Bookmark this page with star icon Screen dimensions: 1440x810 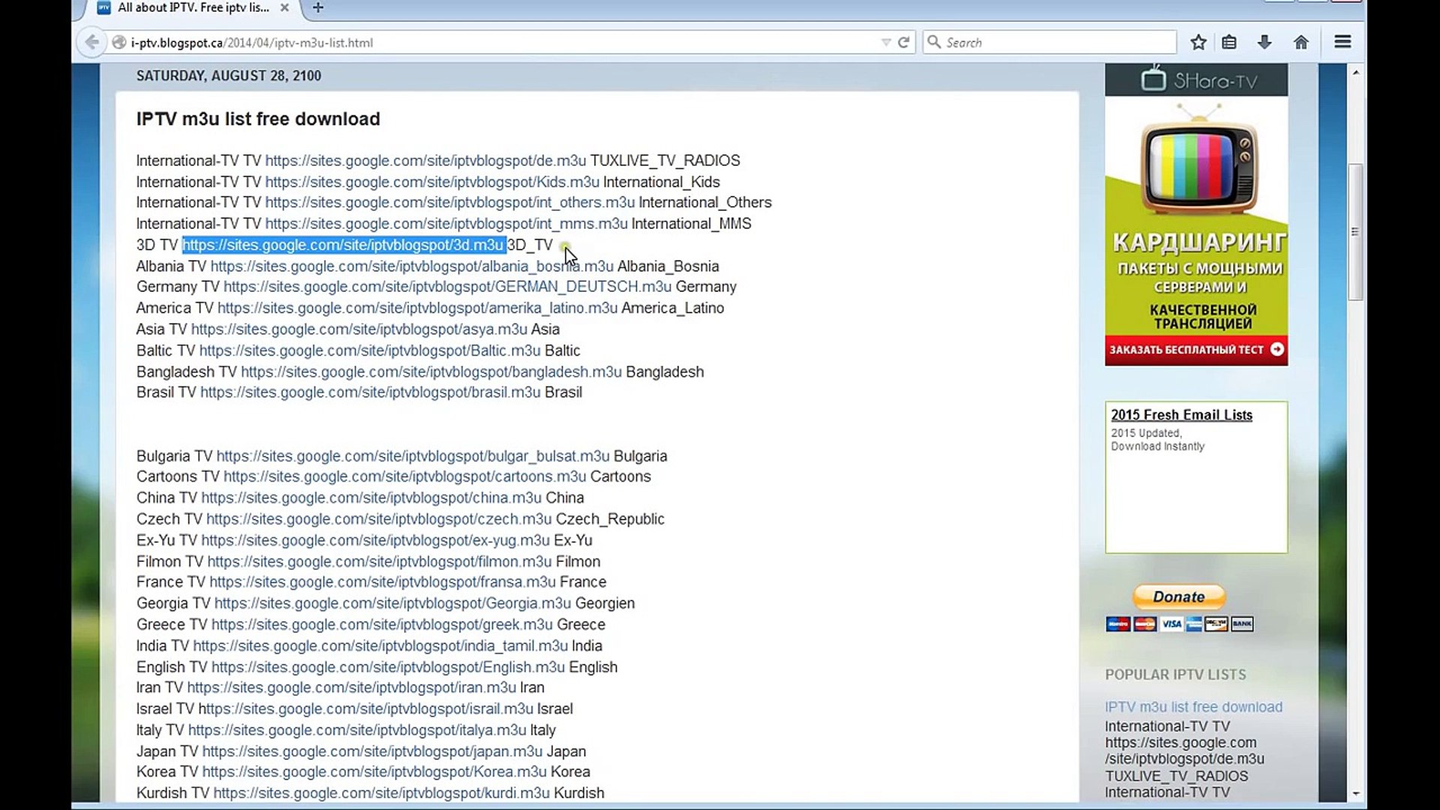click(x=1198, y=42)
